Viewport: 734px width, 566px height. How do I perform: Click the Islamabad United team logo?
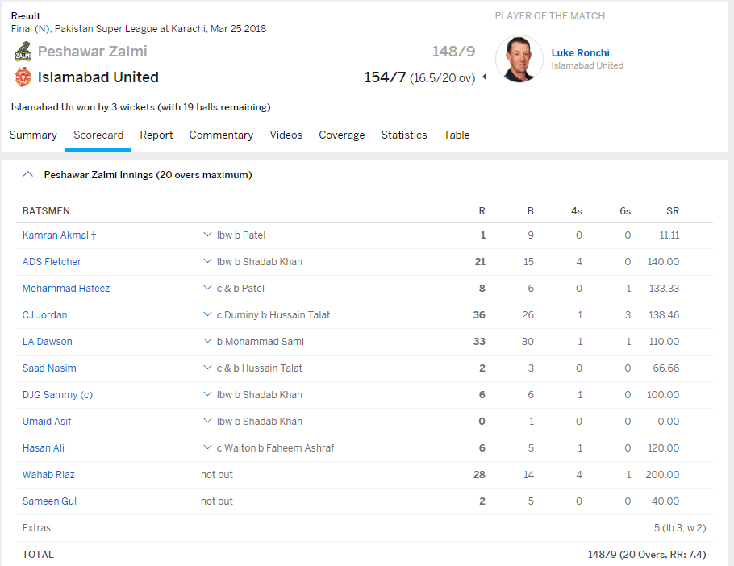pos(23,77)
